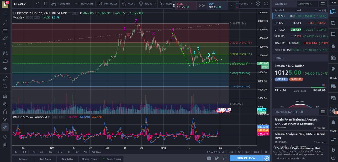The height and width of the screenshot is (162, 338).
Task: Toggle lock all drawing tools
Action: click(5, 112)
